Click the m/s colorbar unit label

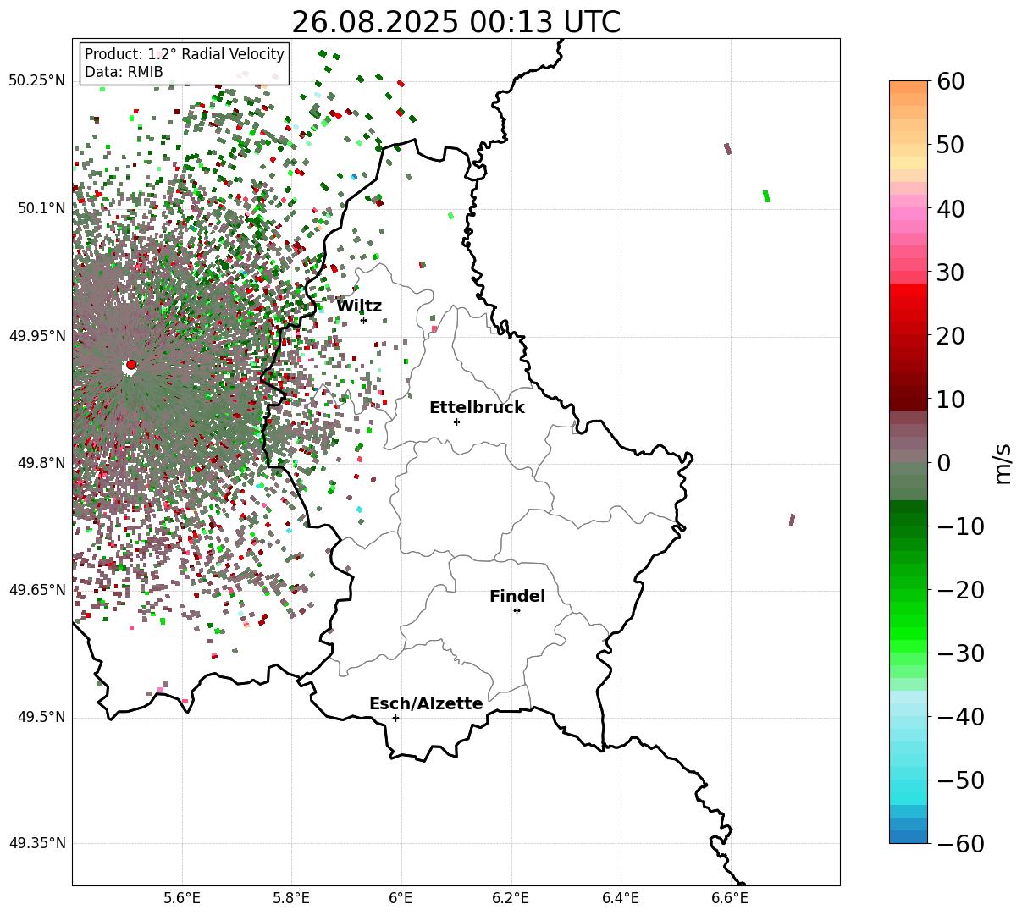1003,463
